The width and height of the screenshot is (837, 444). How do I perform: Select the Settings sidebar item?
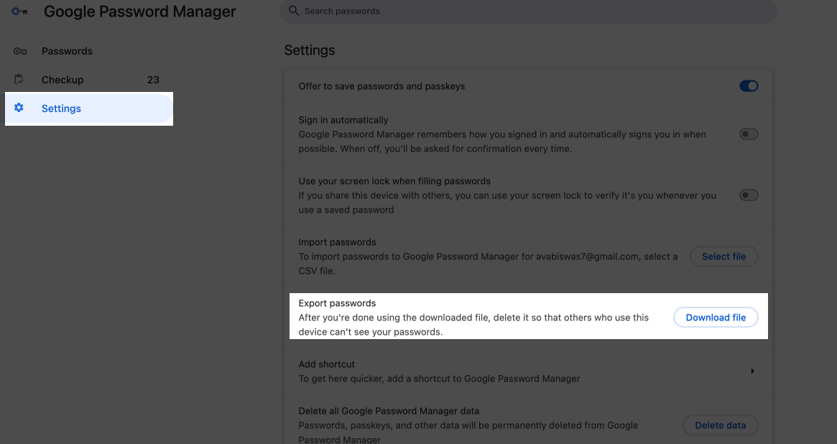click(x=89, y=108)
